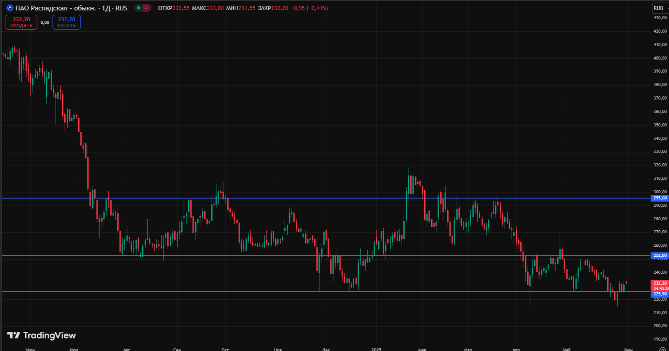Click the blue 252,80 price axis label
669x351 pixels.
tap(660, 256)
